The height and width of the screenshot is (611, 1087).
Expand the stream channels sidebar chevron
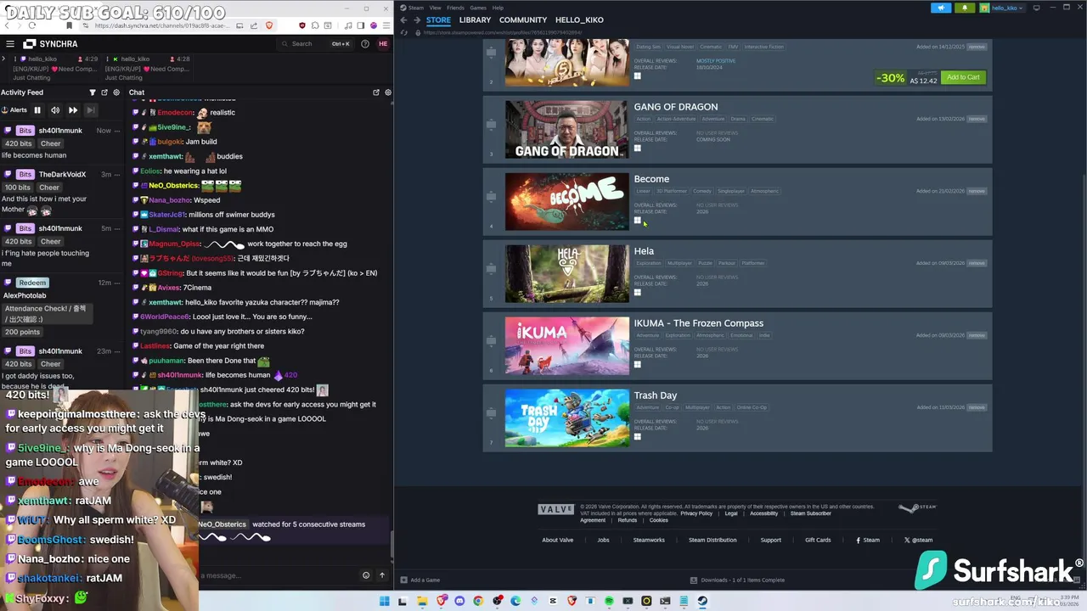[x=4, y=59]
